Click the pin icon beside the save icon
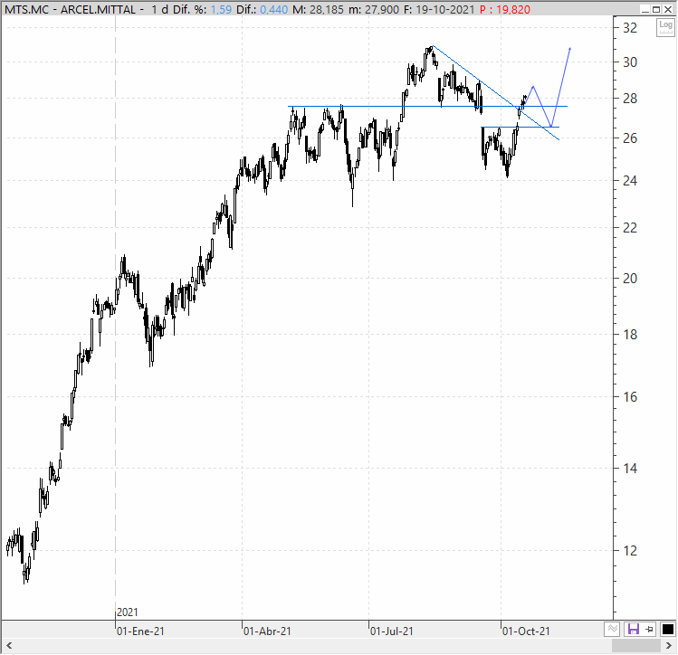 (649, 630)
